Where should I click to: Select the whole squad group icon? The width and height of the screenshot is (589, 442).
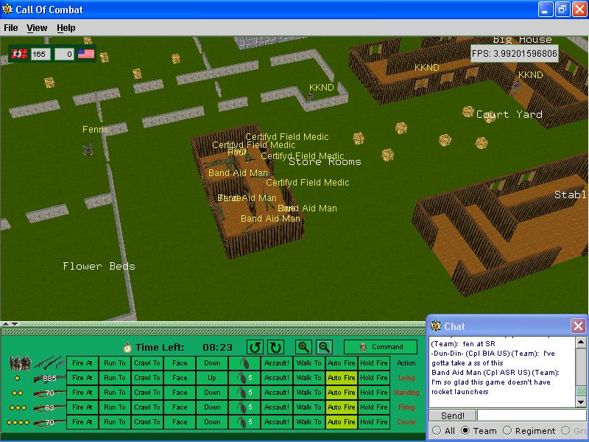(20, 362)
